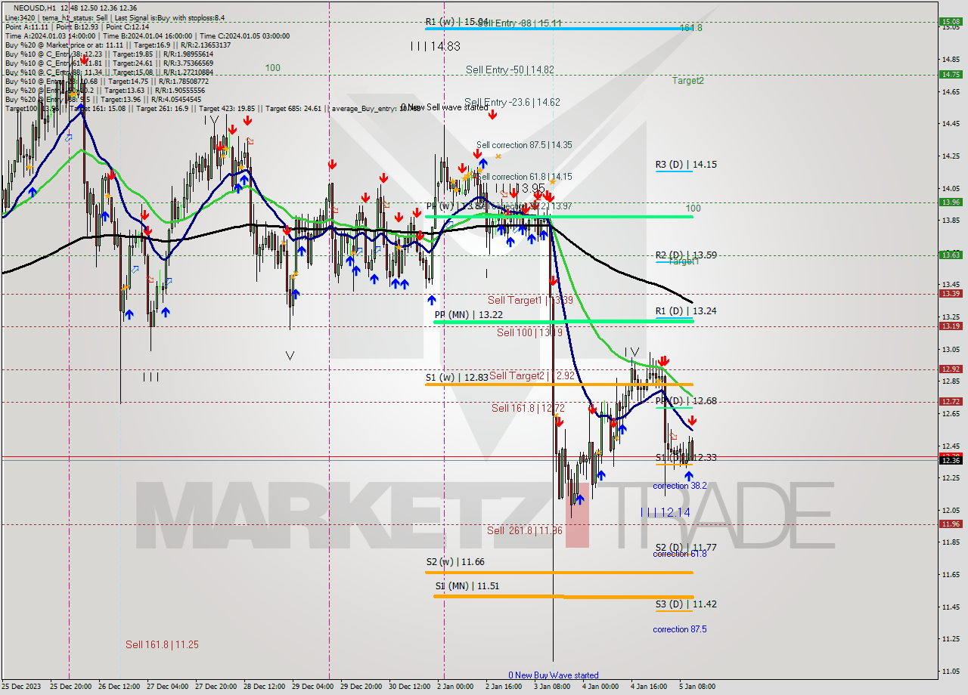The height and width of the screenshot is (695, 968).
Task: Click 'Sell correction 87.5 | 14.35' text
Action: 524,144
